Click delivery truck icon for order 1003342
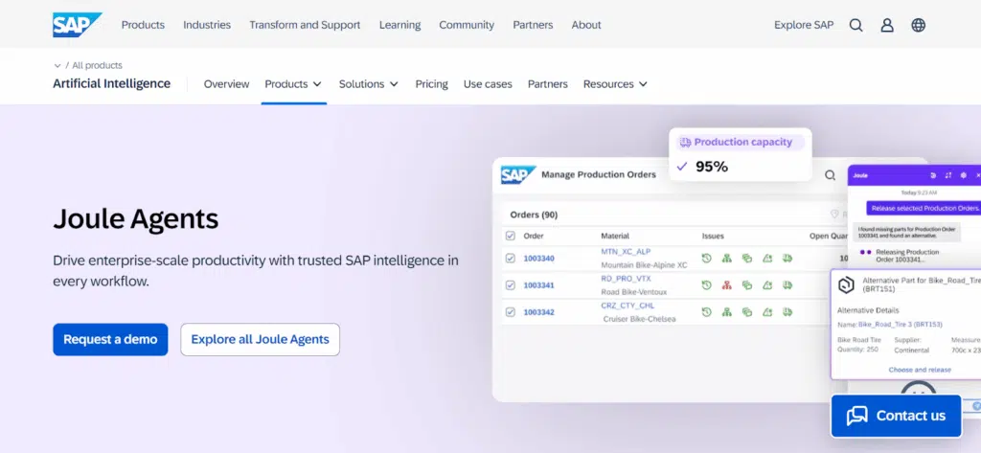 pyautogui.click(x=787, y=311)
